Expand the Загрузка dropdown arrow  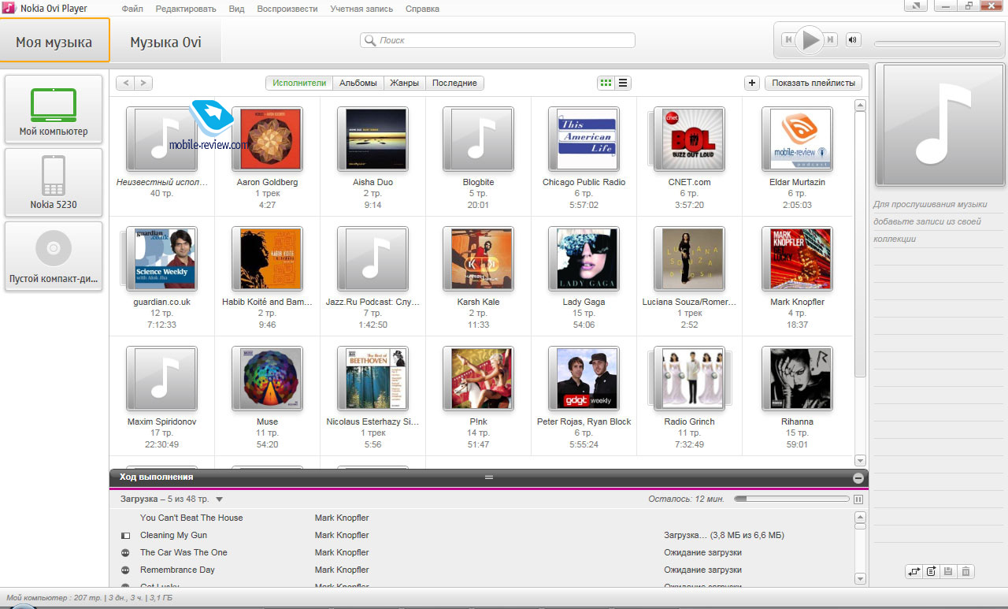(x=220, y=499)
